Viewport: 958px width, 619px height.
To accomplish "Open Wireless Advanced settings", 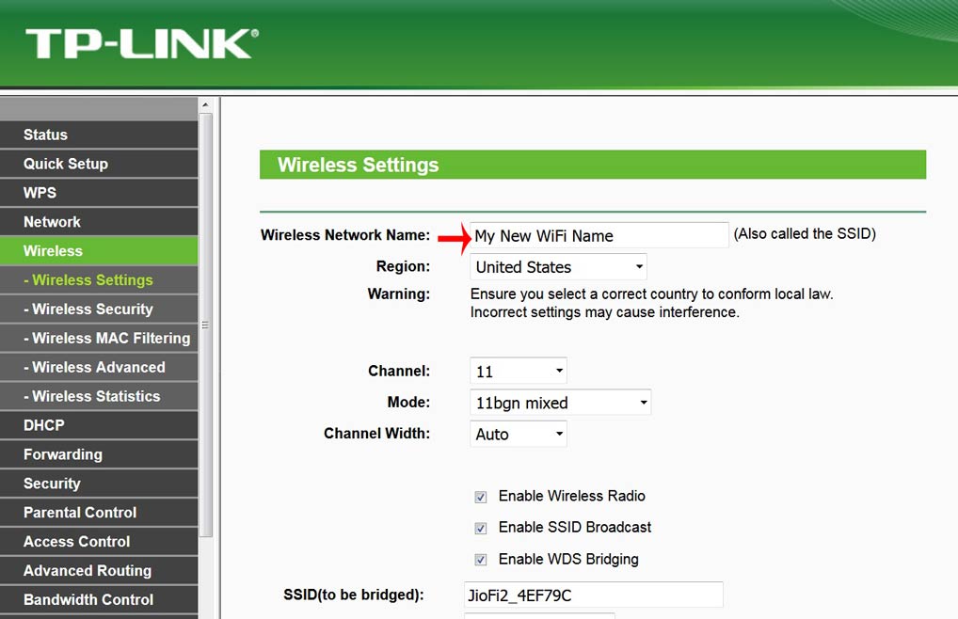I will point(98,368).
